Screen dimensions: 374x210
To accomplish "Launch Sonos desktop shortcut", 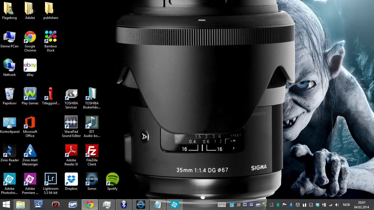I will click(92, 182).
